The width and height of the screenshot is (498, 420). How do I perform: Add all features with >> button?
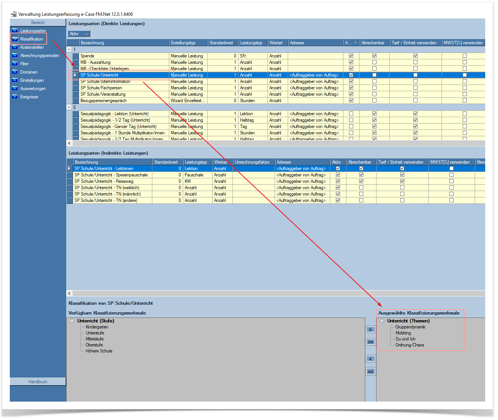tap(370, 342)
